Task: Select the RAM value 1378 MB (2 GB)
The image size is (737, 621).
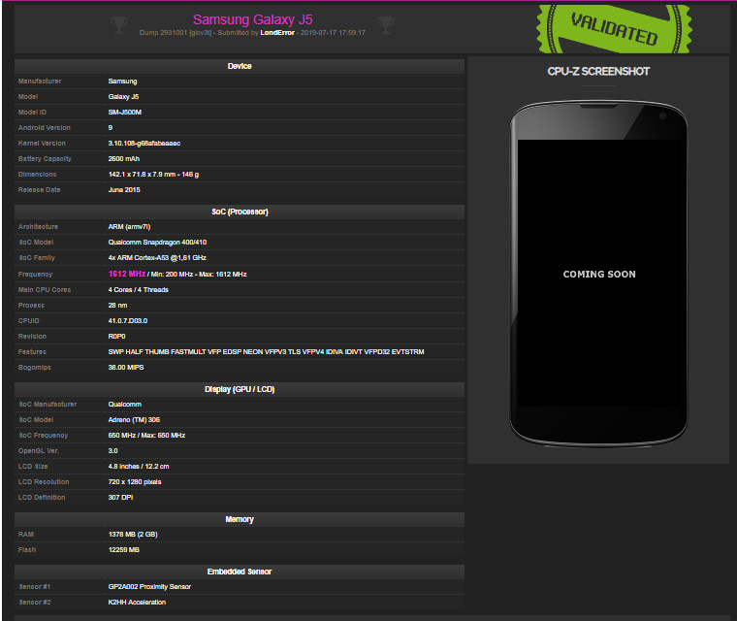Action: (x=133, y=535)
